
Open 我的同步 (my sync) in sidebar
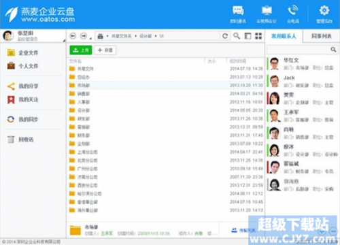(x=22, y=119)
